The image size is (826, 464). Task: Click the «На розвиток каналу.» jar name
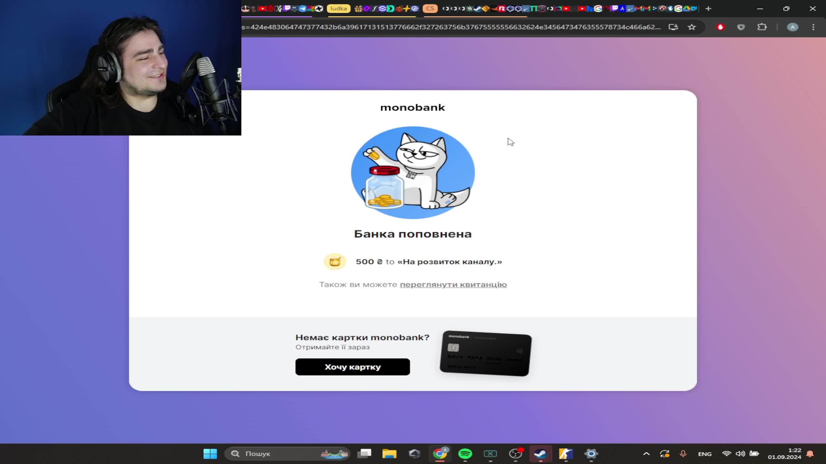tap(450, 262)
